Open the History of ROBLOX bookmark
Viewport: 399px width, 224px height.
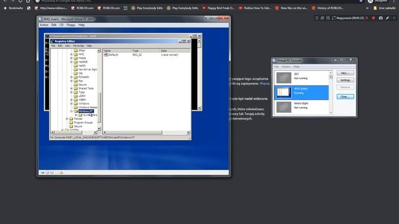point(327,8)
